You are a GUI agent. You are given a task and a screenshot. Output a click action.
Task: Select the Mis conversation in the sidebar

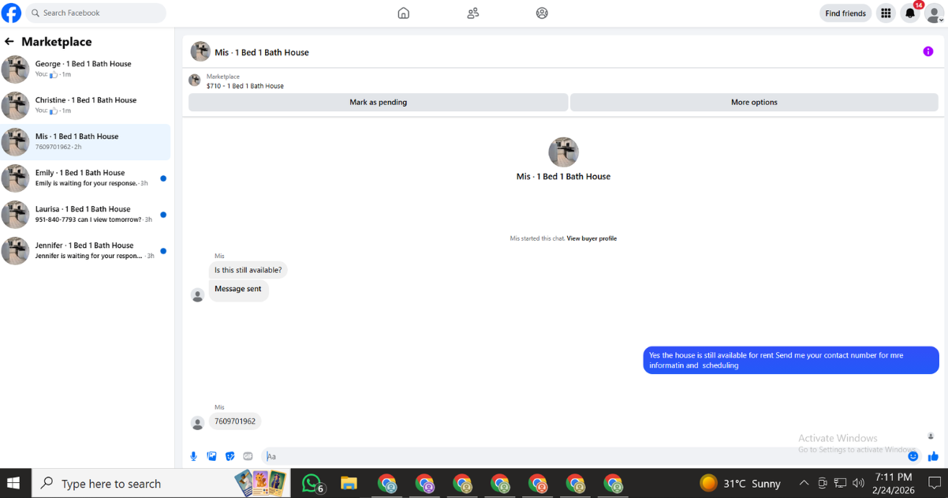[85, 142]
